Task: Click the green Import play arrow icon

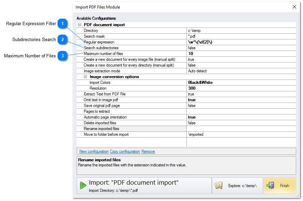Action: tap(83, 185)
